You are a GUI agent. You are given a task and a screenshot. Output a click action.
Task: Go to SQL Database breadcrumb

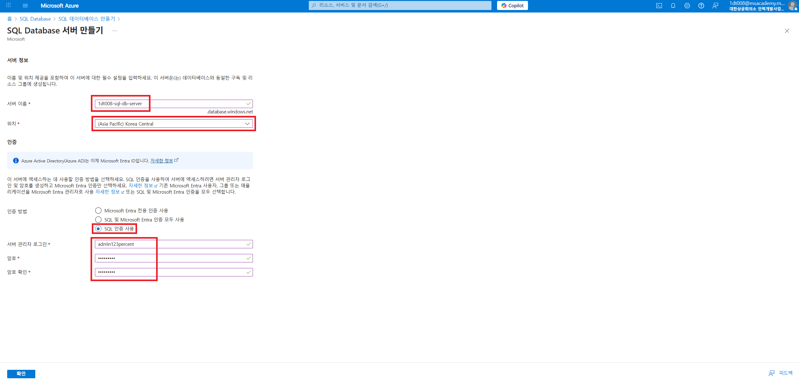tap(35, 19)
